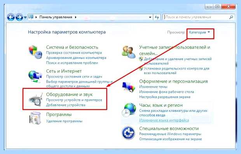
Task: Open 'Поиск и исправление проблем' link
Action: click(72, 63)
